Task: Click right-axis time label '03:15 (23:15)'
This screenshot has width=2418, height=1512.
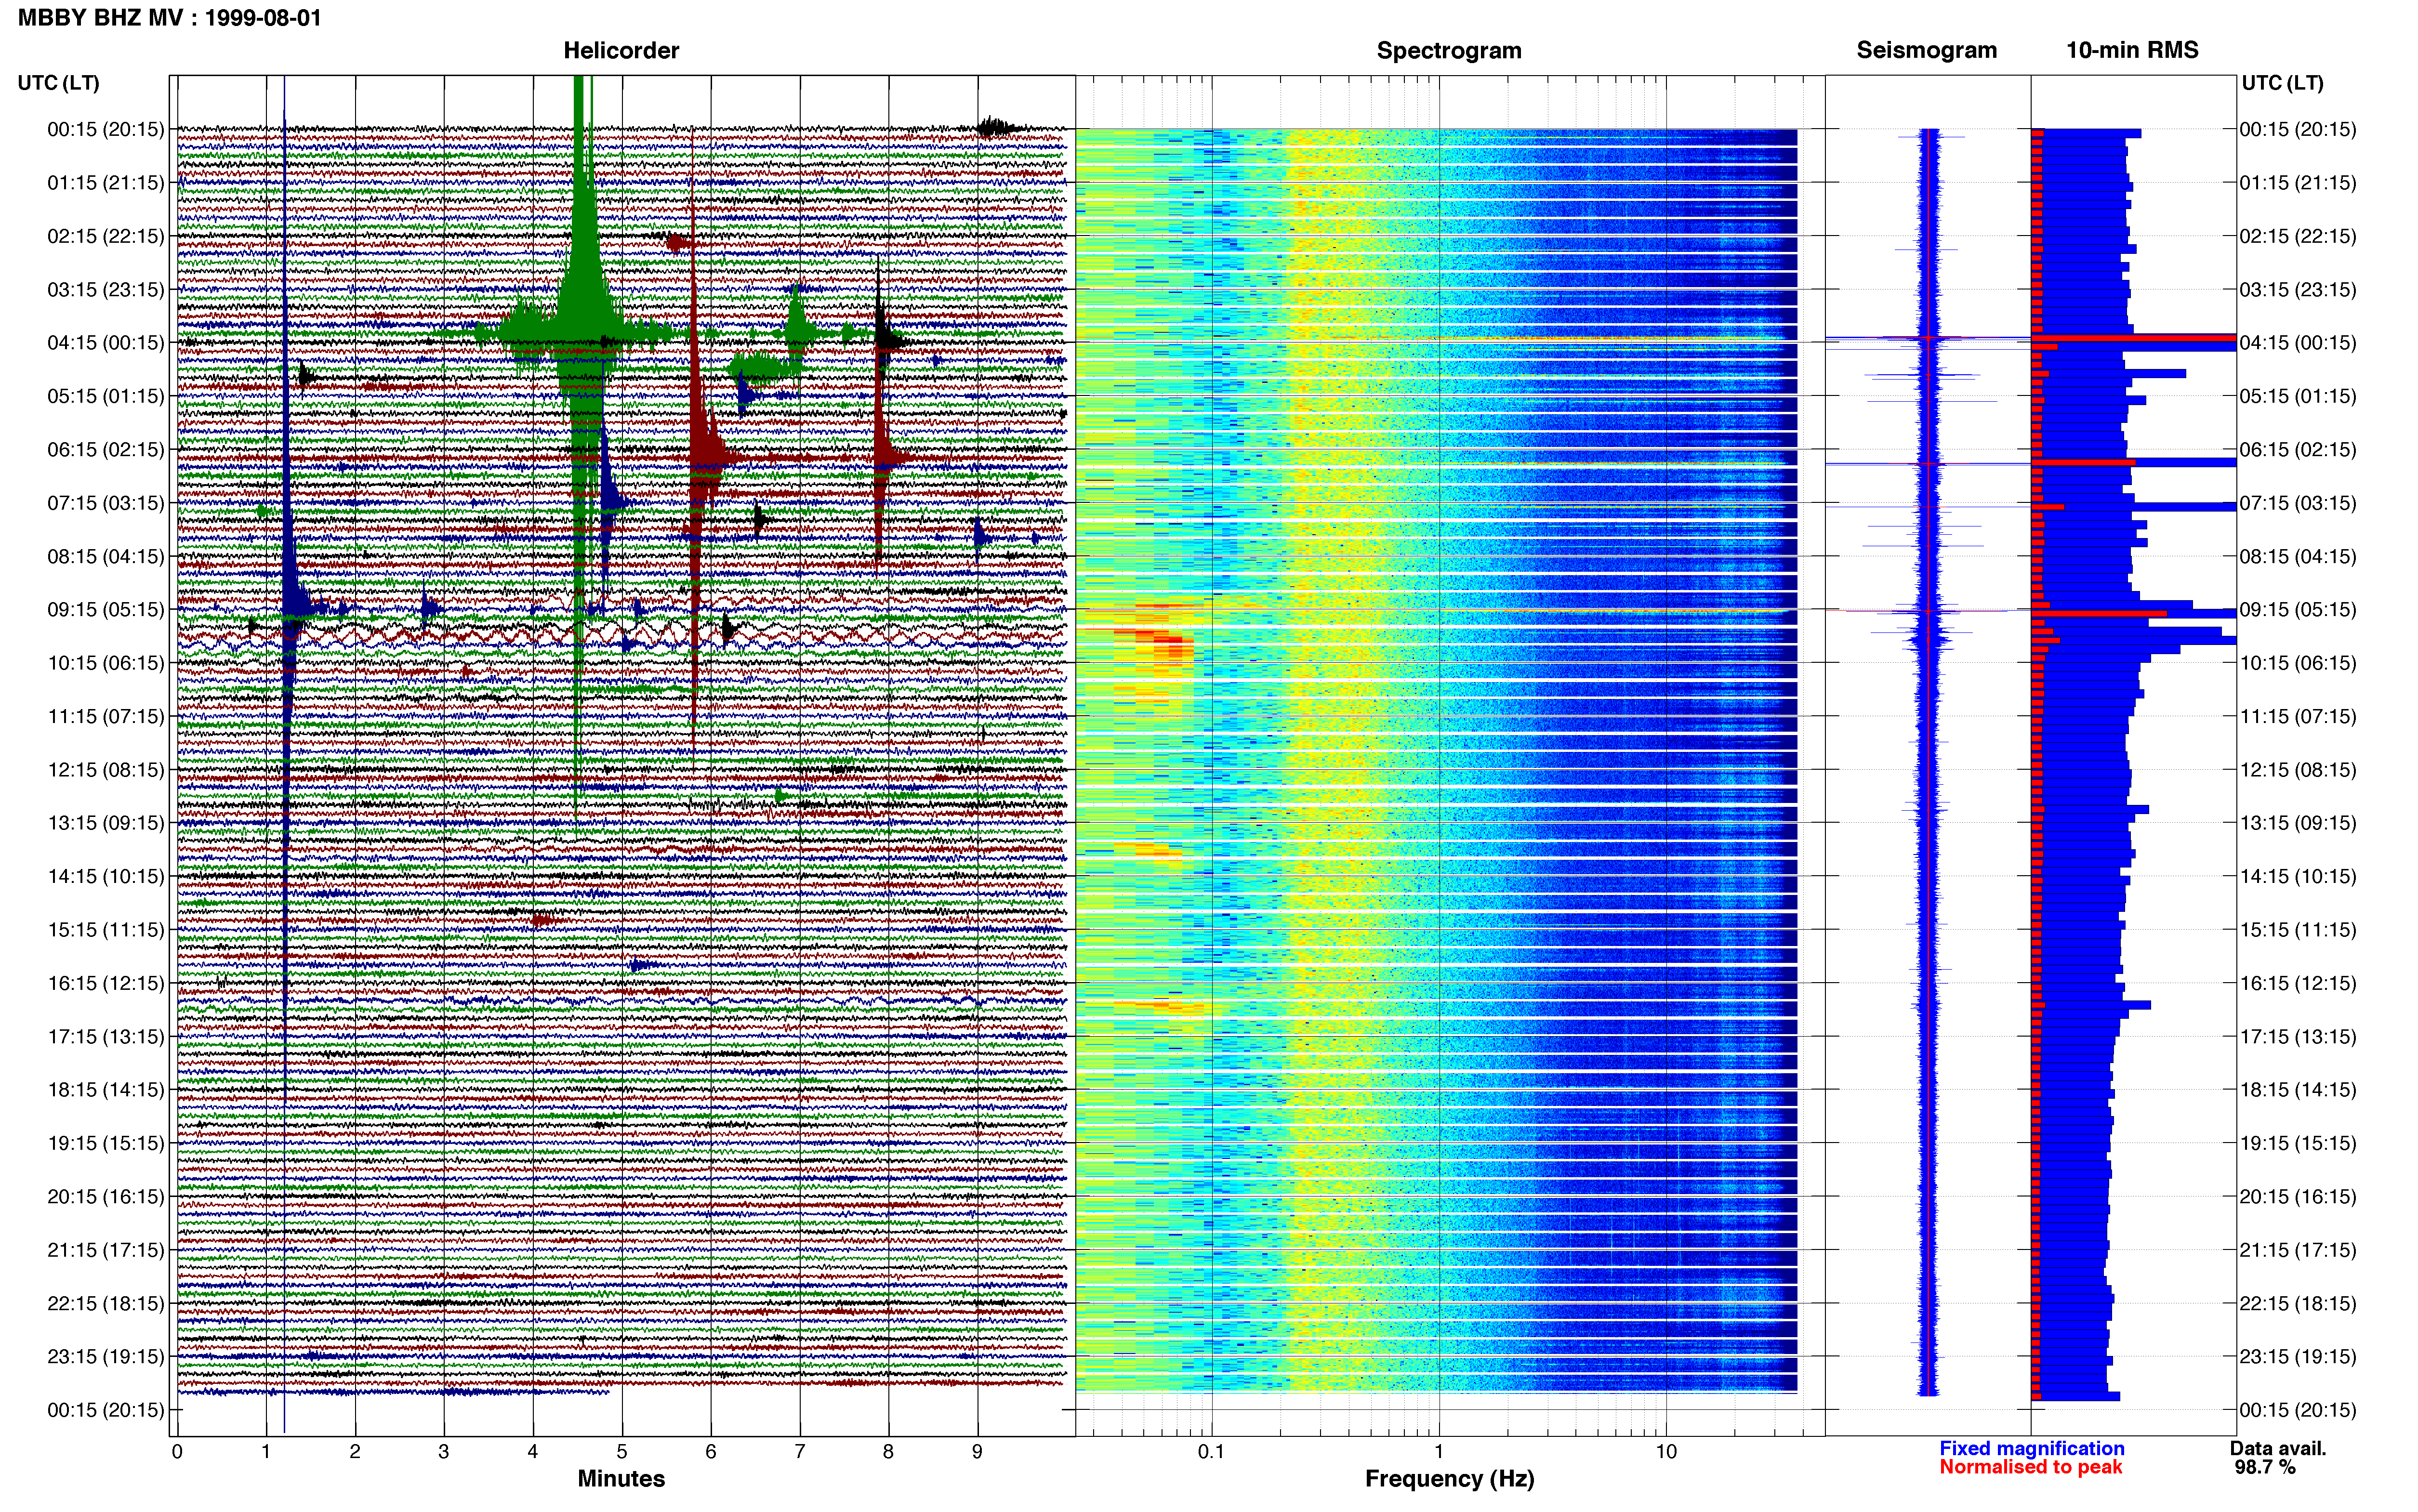Action: [x=2298, y=290]
